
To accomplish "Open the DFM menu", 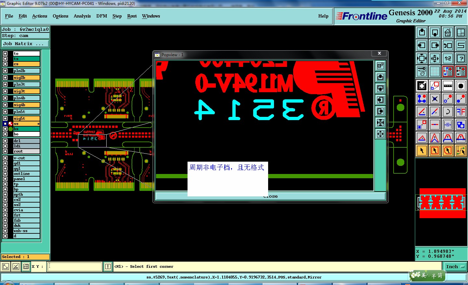I will [102, 16].
